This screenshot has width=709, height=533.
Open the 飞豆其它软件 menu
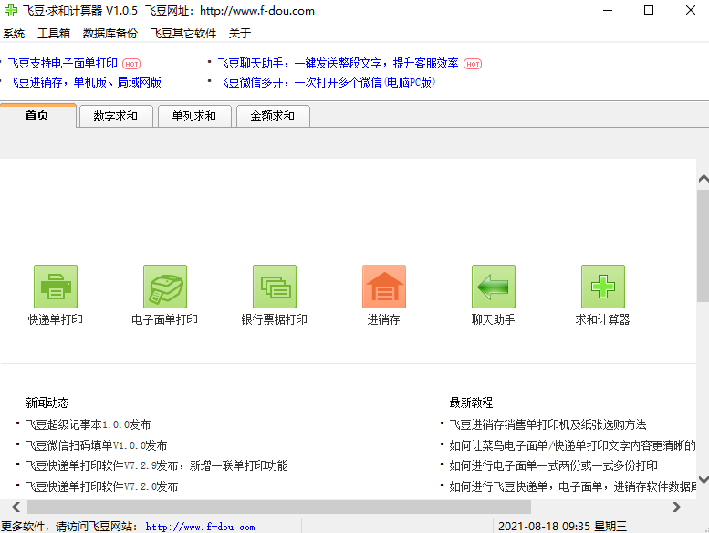click(x=183, y=34)
